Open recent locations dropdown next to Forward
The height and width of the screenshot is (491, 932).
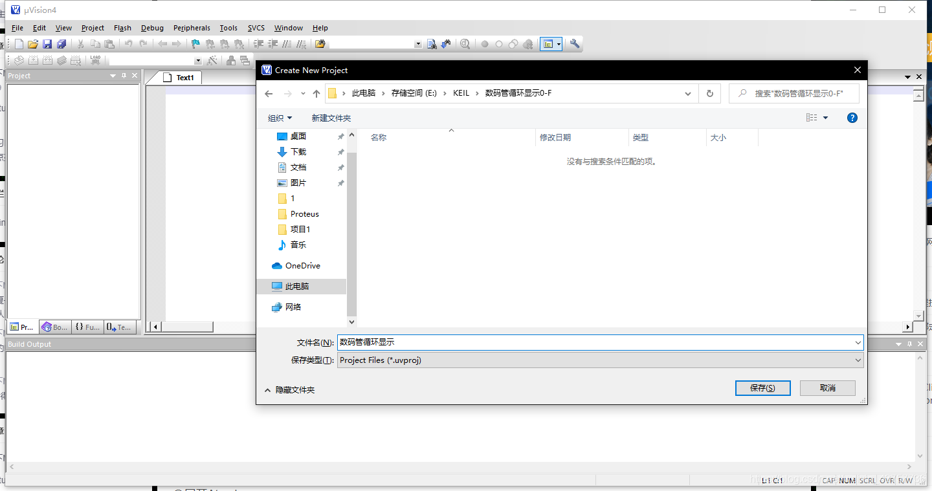[303, 93]
